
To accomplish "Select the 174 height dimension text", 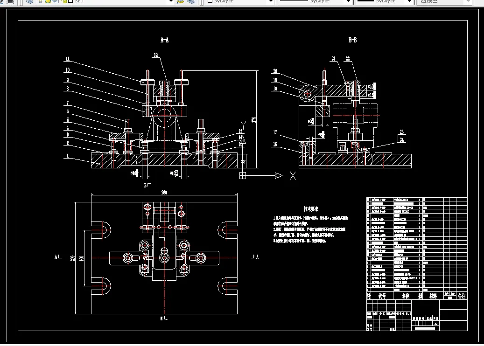I will (x=254, y=120).
